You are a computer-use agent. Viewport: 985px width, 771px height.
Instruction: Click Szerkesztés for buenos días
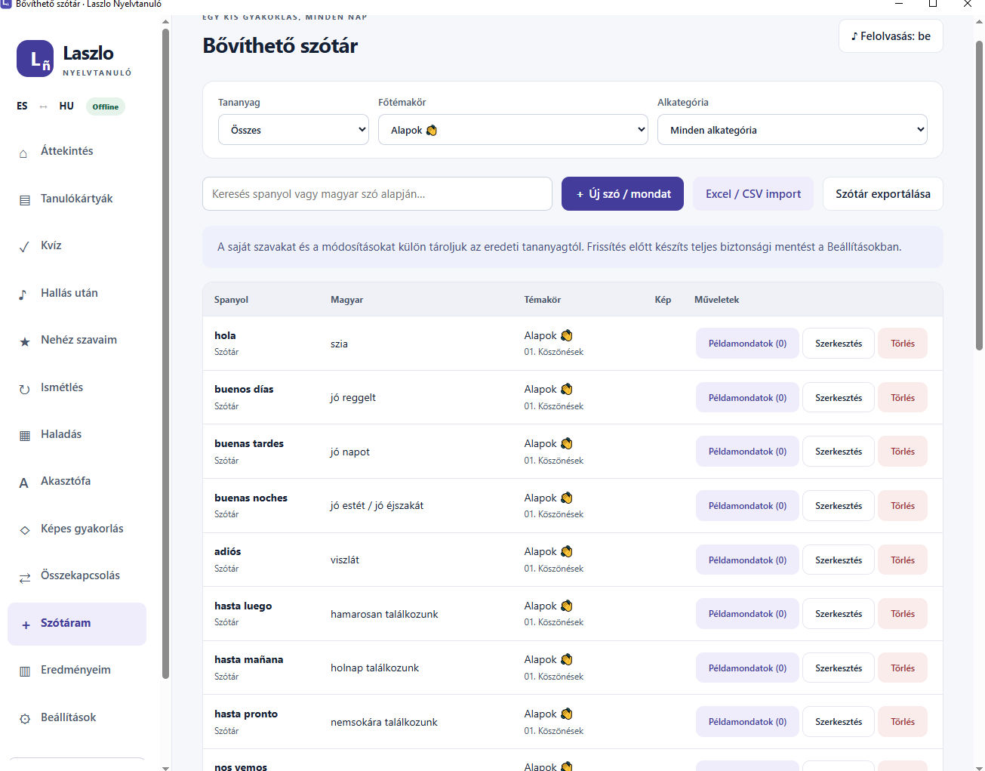(839, 398)
